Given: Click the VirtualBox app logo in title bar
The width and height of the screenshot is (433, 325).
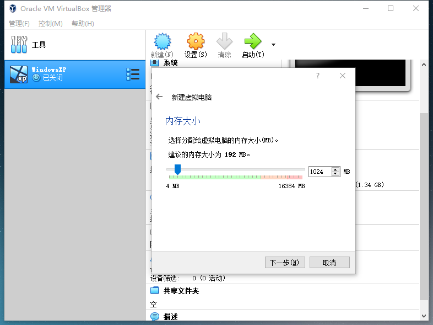Looking at the screenshot, I should 13,9.
